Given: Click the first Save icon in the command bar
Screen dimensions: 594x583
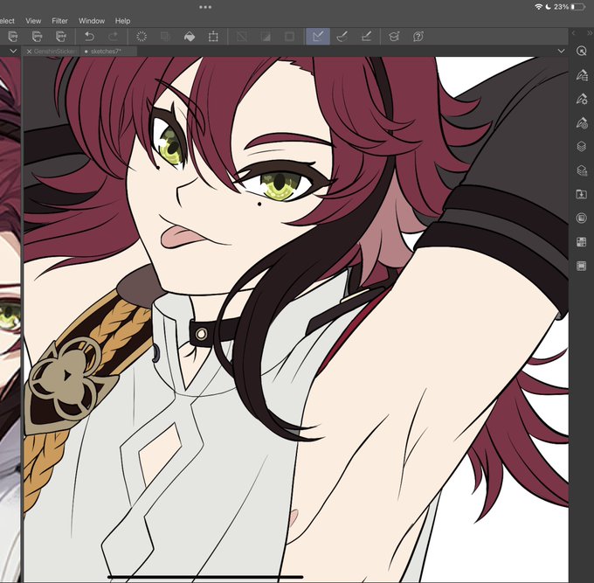Looking at the screenshot, I should pos(12,37).
